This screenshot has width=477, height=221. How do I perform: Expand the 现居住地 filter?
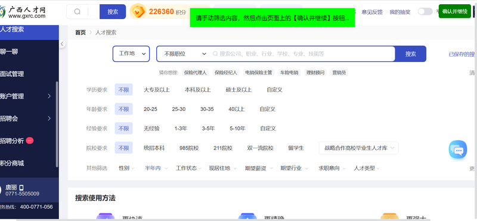pos(222,168)
